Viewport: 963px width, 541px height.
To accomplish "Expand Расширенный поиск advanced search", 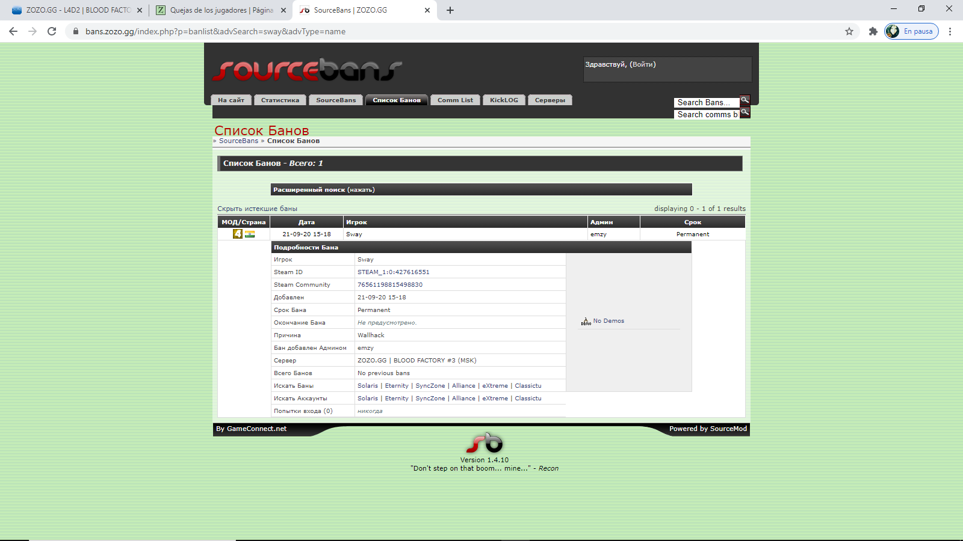I will tap(481, 189).
